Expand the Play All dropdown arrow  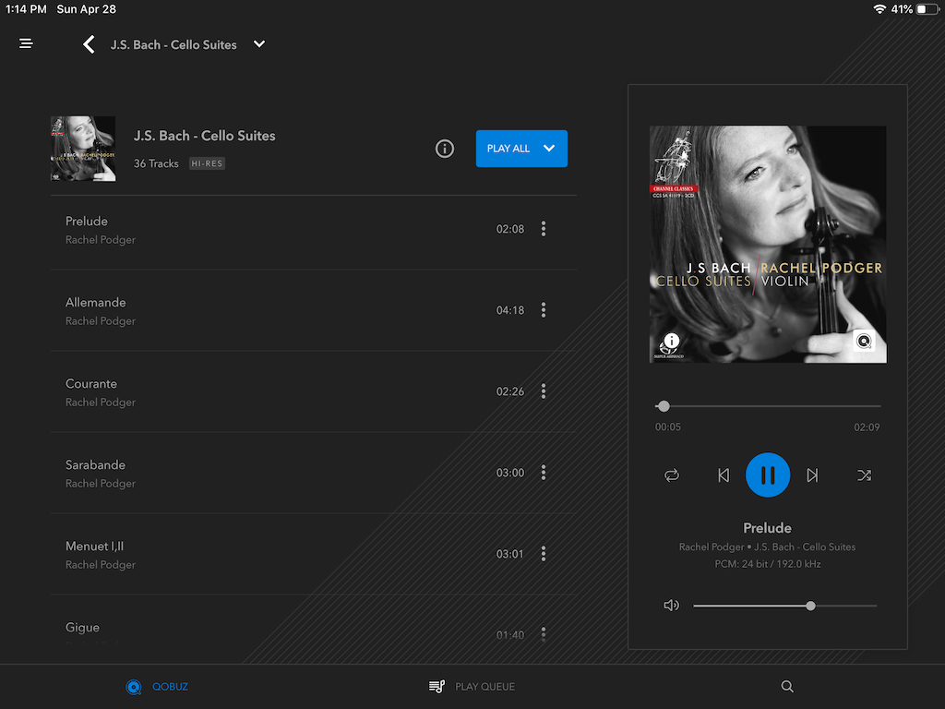click(549, 149)
